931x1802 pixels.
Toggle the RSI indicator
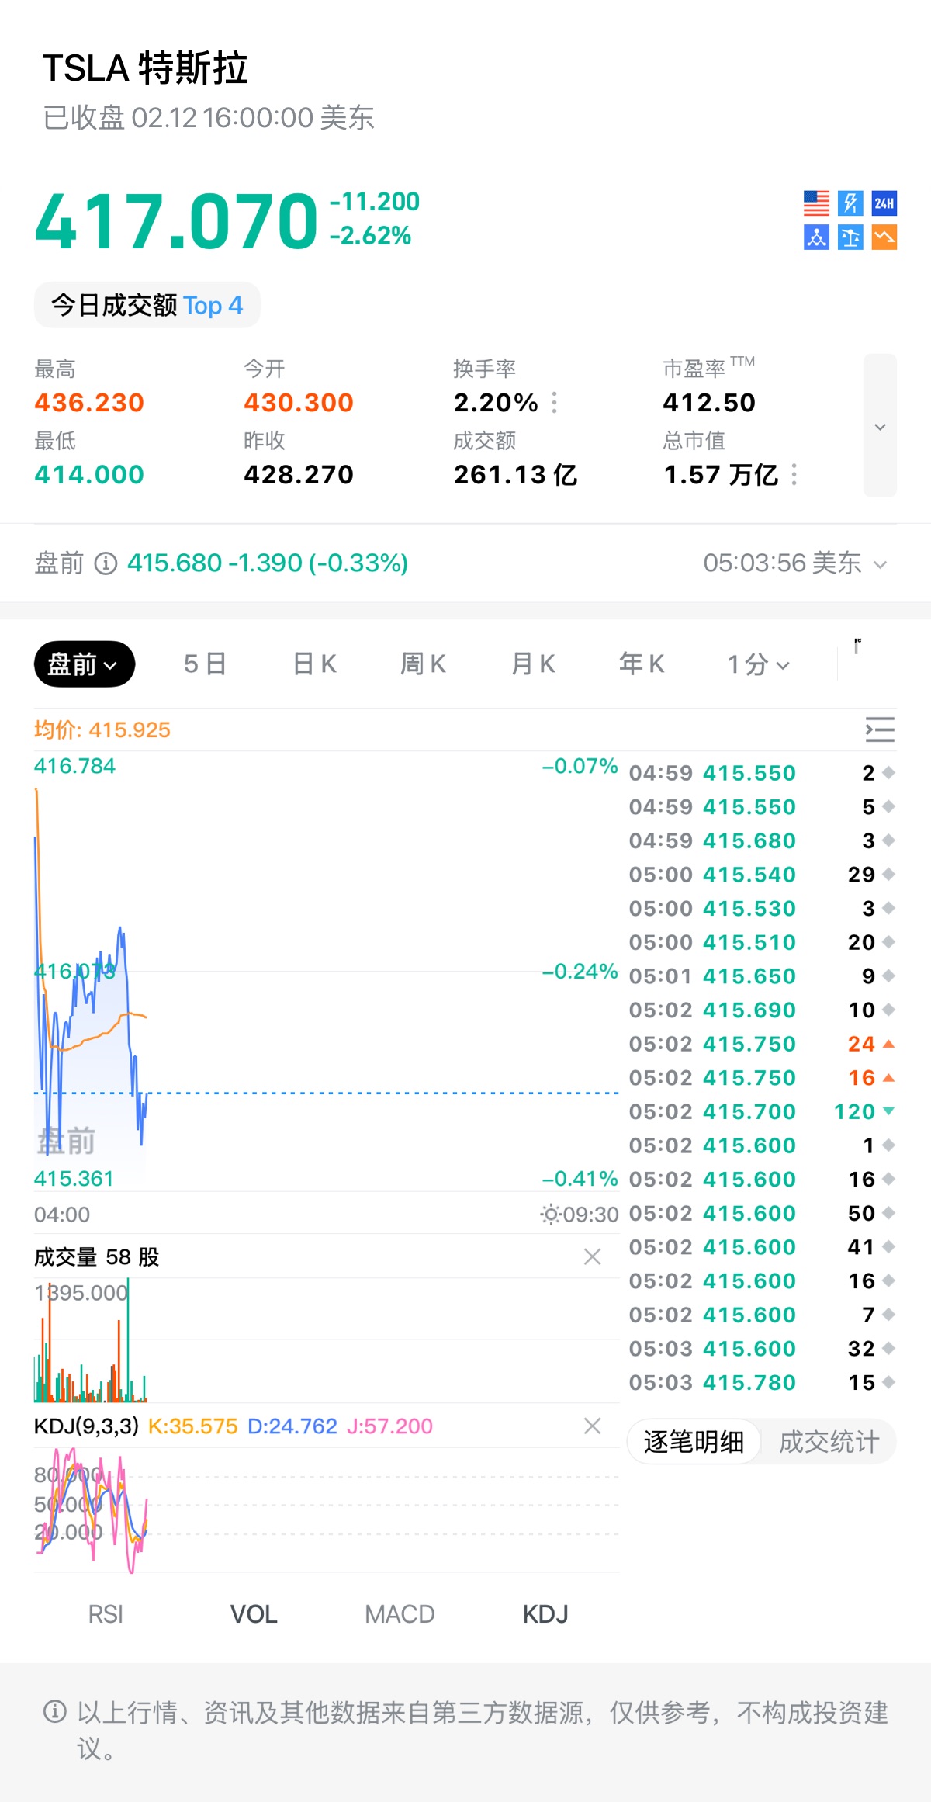106,1614
